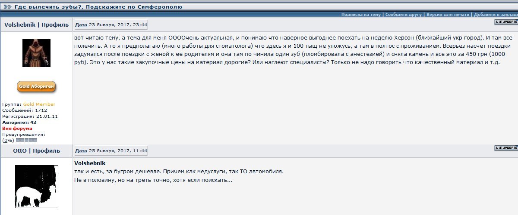Click 'Дата' link of 25 Января post
The width and height of the screenshot is (518, 215).
81,151
